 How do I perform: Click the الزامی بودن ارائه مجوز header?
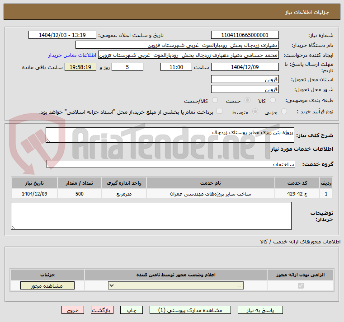tap(300, 275)
